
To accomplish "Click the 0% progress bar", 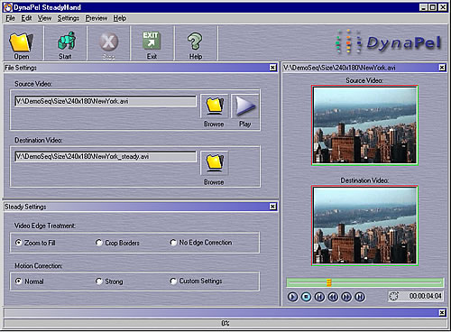I will (x=225, y=323).
